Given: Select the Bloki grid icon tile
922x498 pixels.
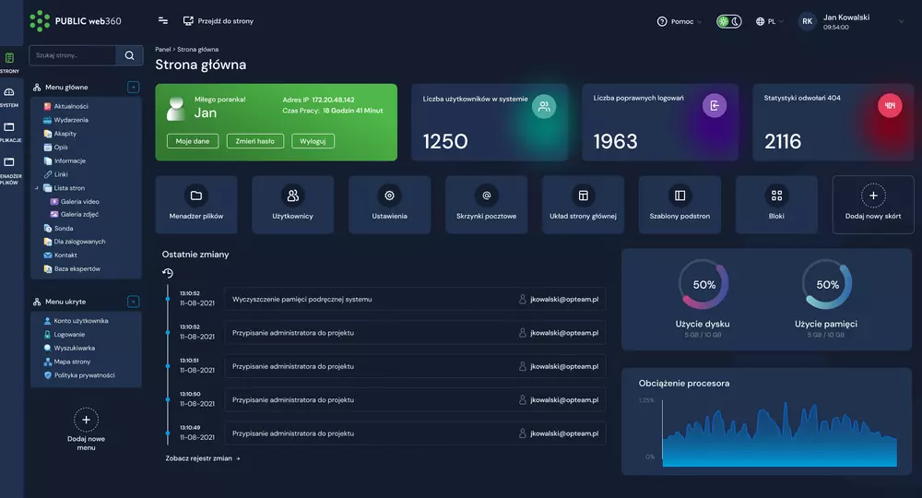Looking at the screenshot, I should coord(776,204).
